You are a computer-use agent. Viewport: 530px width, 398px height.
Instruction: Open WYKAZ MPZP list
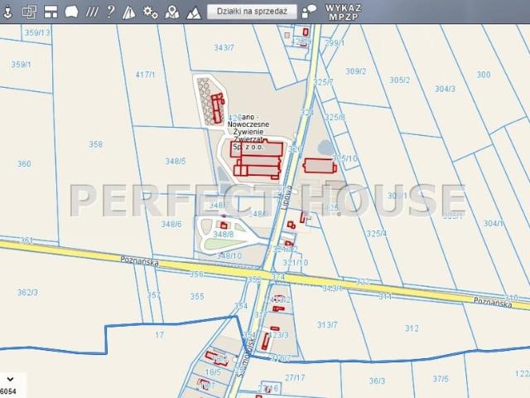click(x=344, y=12)
